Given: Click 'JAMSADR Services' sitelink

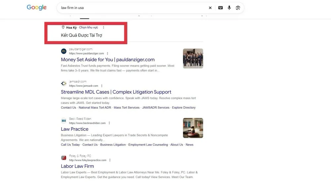Looking at the screenshot, I should pos(156,107).
